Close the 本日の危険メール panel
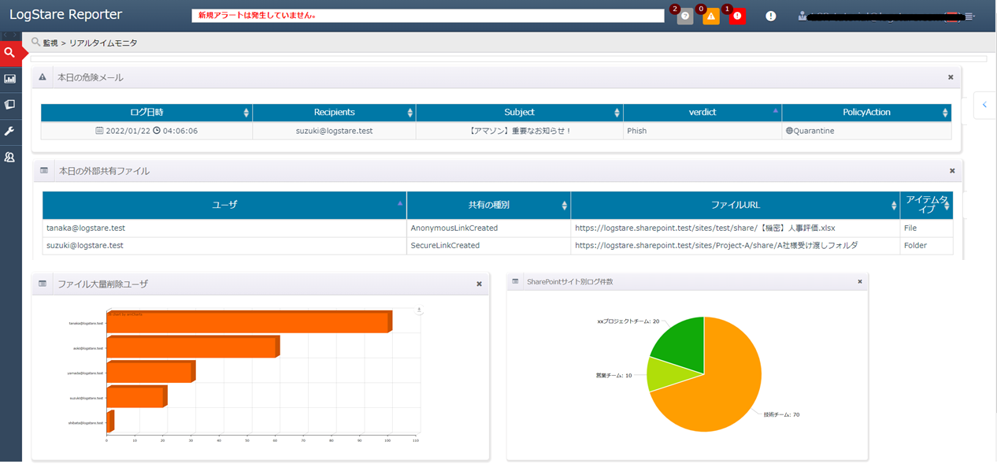Image resolution: width=997 pixels, height=464 pixels. coord(951,77)
